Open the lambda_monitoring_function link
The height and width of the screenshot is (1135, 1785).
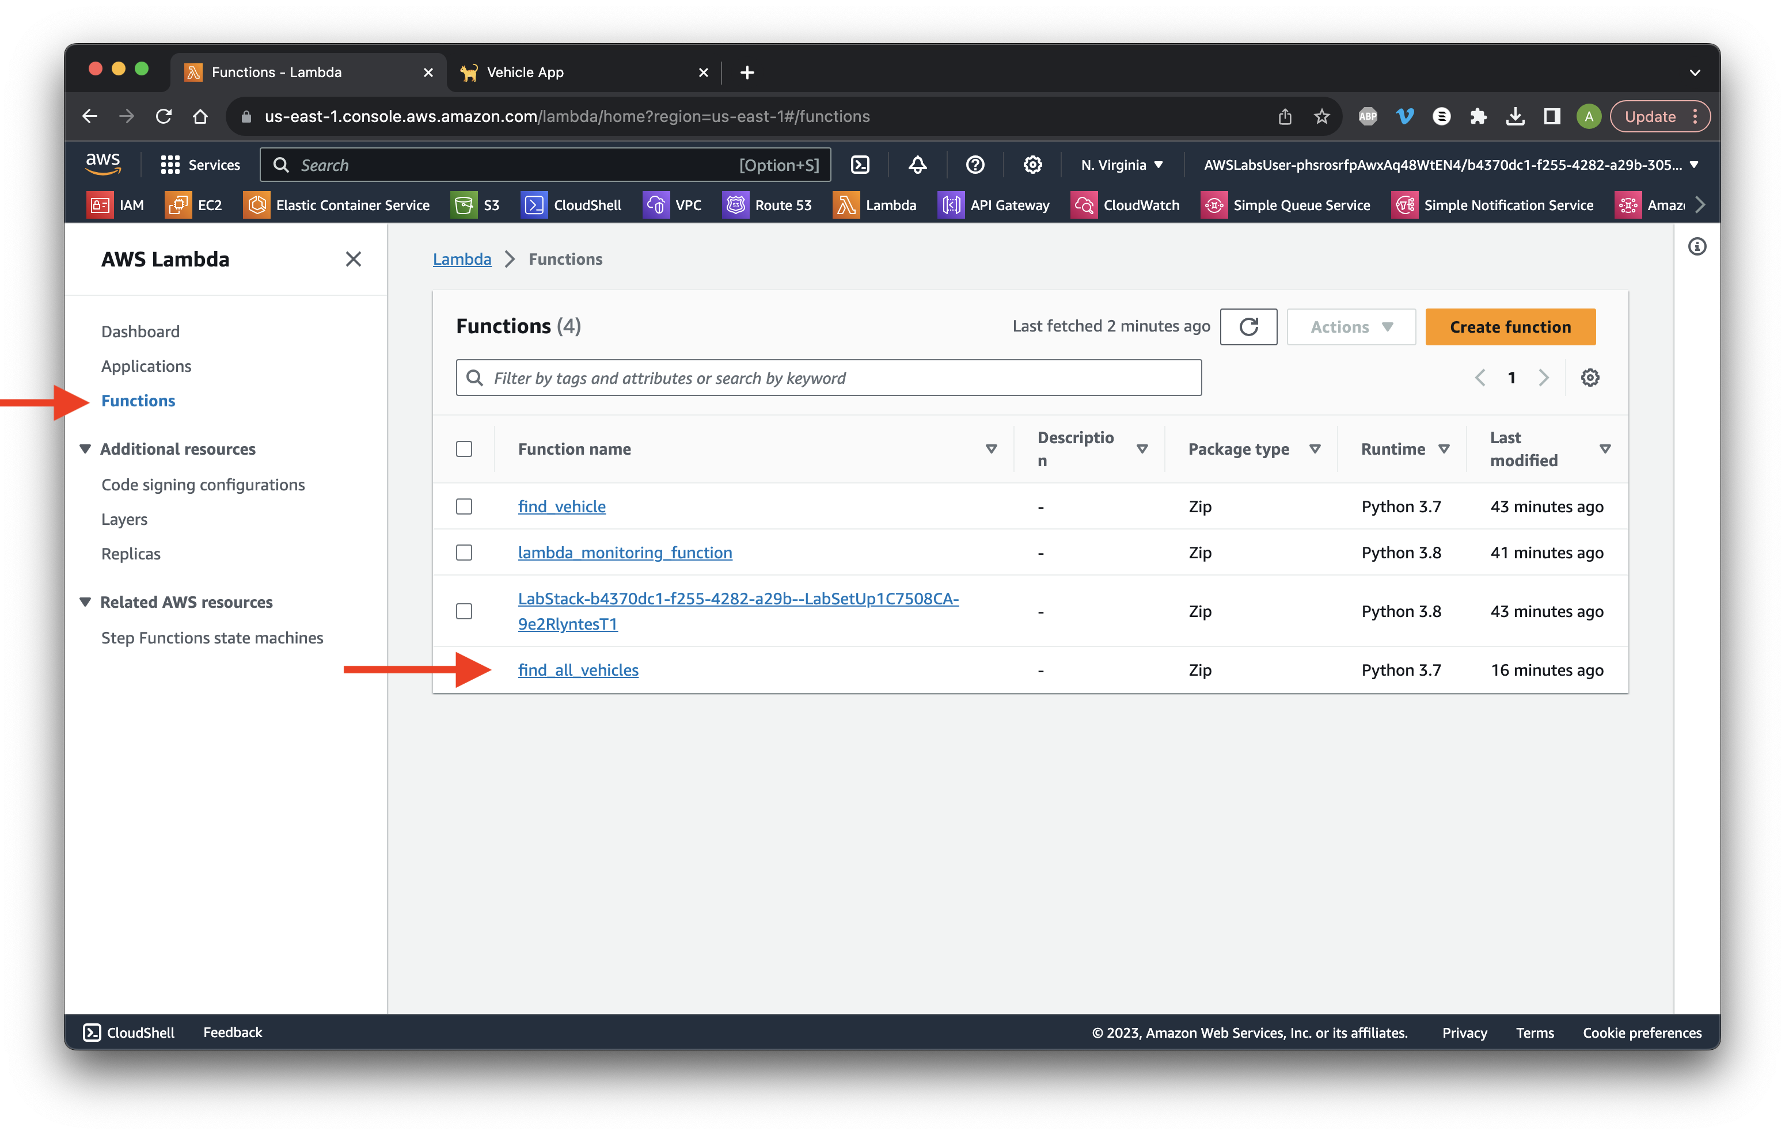(625, 553)
